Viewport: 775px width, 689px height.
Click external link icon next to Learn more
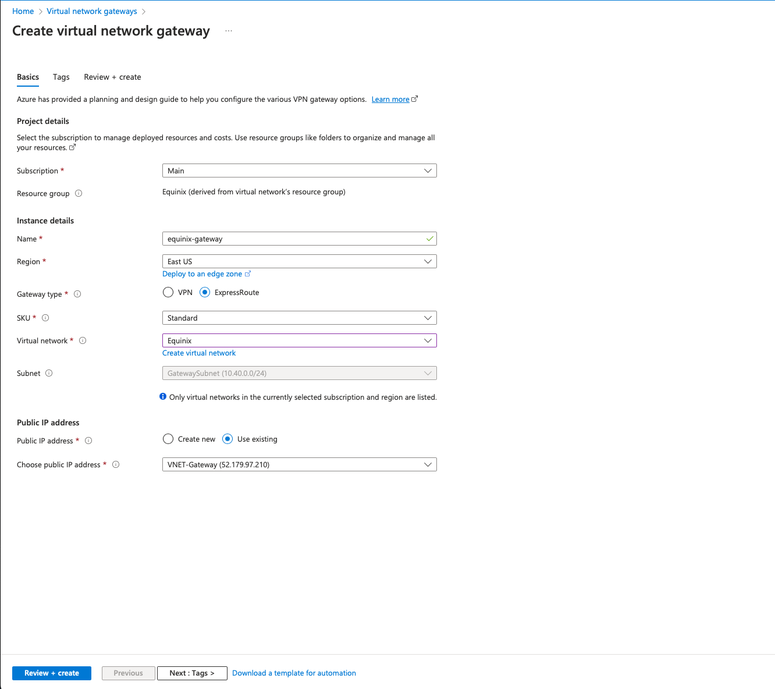pyautogui.click(x=414, y=99)
